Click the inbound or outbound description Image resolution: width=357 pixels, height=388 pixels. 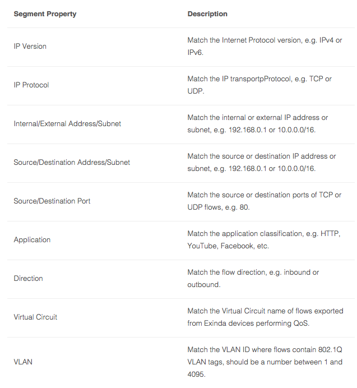coord(253,278)
